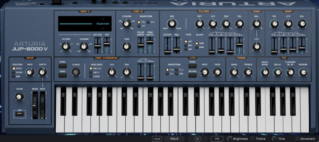Select 24dB filter slope
The height and width of the screenshot is (142, 319).
197,47
